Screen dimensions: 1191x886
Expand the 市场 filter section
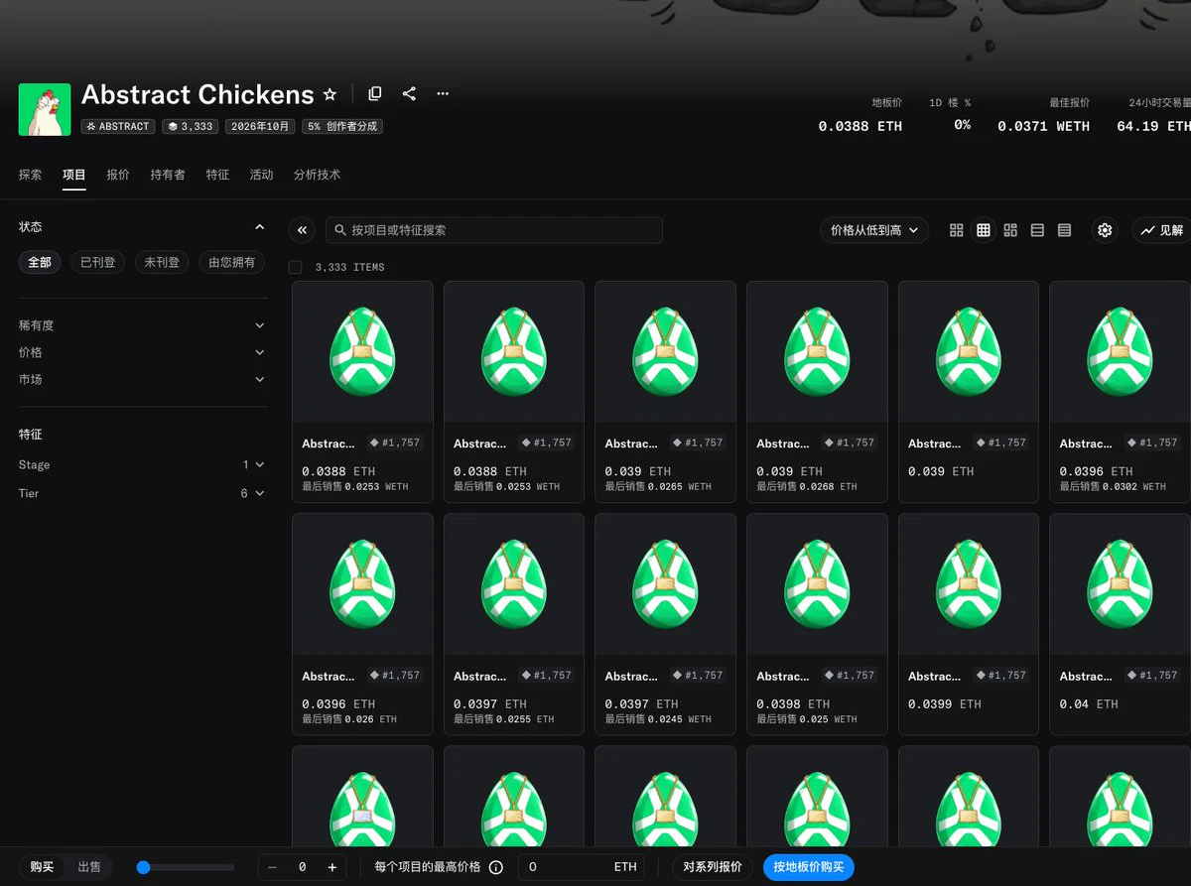[x=143, y=379]
